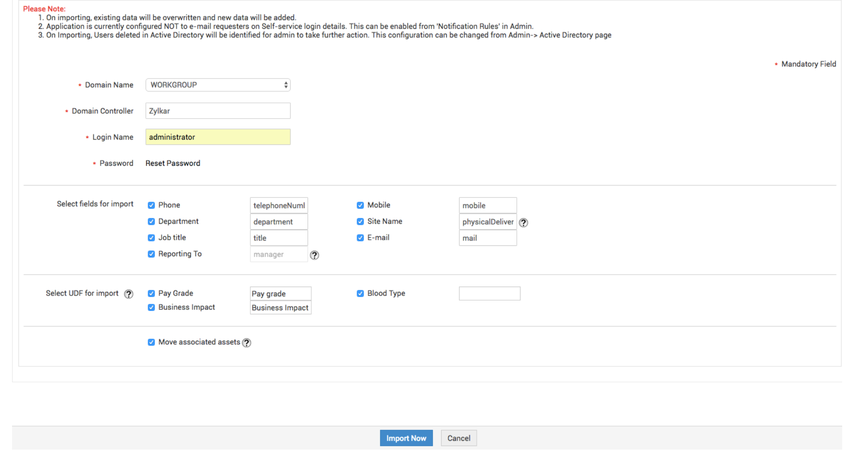Toggle the Department checkbox

click(x=151, y=221)
